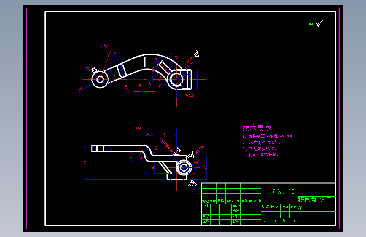Select note 3 about R3~5 fillets
Image resolution: width=366 pixels, height=237 pixels.
(260, 148)
